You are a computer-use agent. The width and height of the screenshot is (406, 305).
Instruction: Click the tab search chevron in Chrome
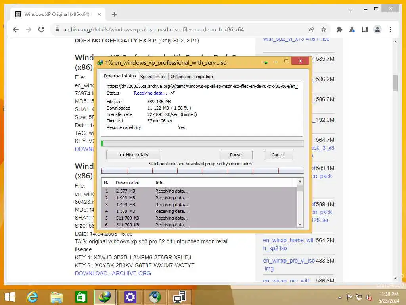click(350, 10)
